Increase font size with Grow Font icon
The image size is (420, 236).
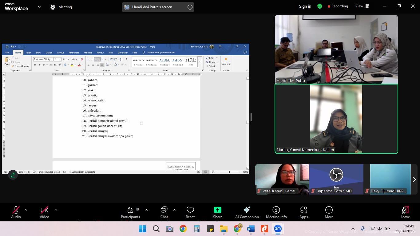[x=64, y=59]
